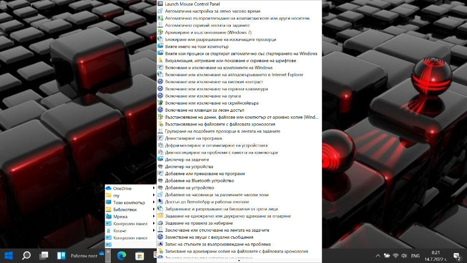Click Работен плот toolbar label
This screenshot has width=467, height=263.
pyautogui.click(x=84, y=256)
